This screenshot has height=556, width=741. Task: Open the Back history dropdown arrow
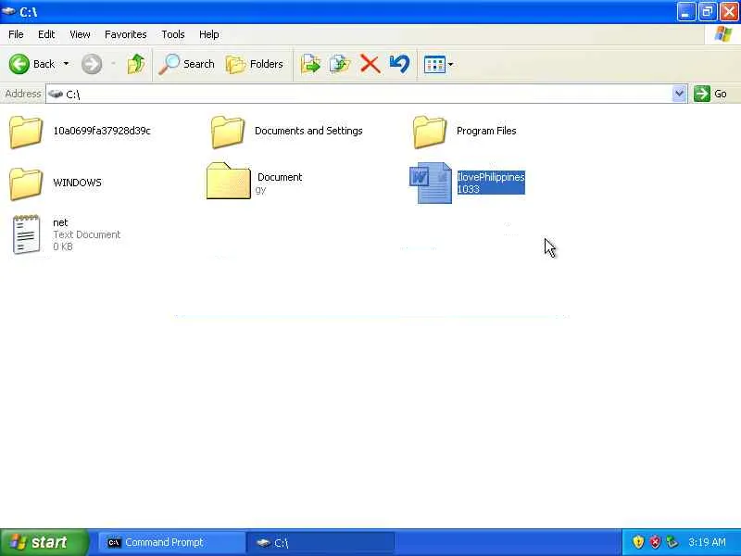point(66,64)
